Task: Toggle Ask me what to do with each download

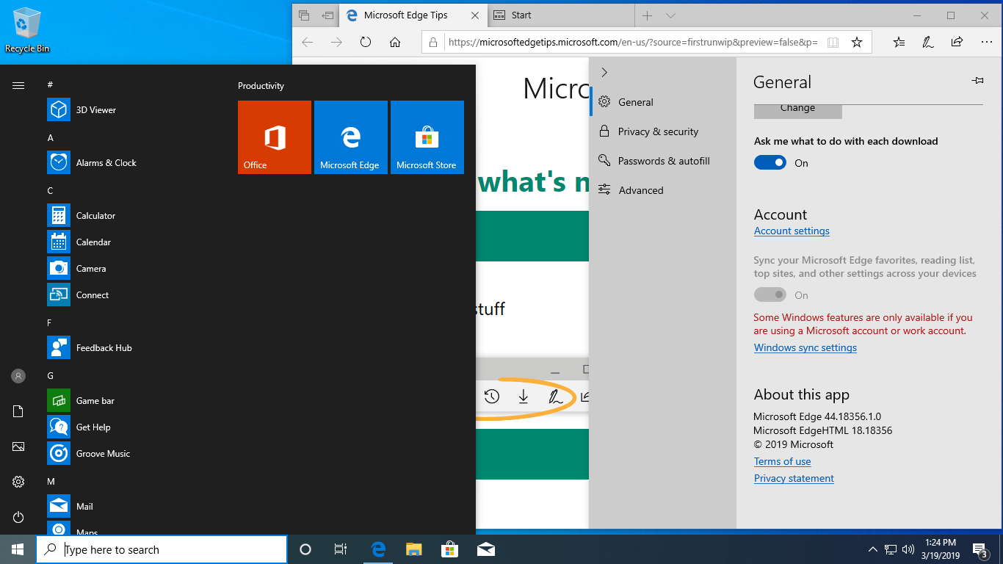Action: pos(770,163)
